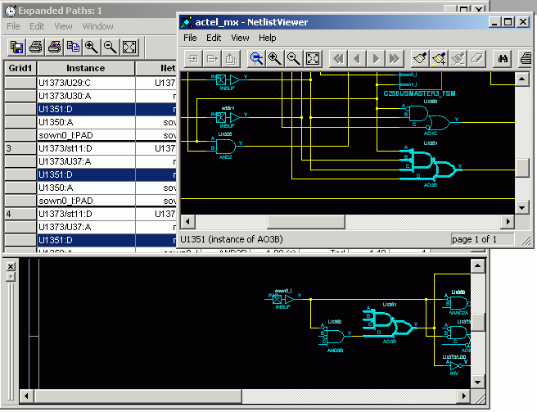Click the Push Into icon in NetlistViewer toolbar
The width and height of the screenshot is (537, 412).
pos(193,59)
